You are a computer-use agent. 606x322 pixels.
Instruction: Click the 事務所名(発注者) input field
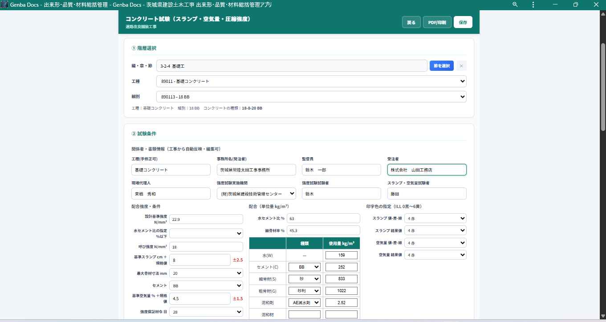(x=256, y=170)
